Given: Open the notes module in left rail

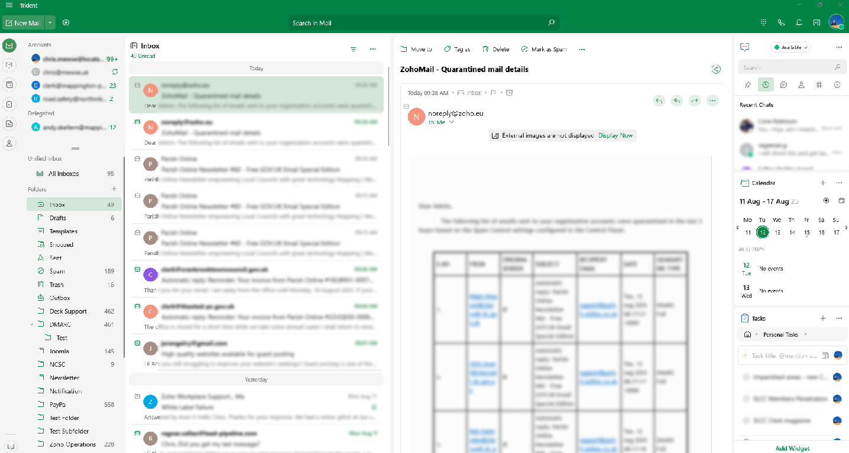Looking at the screenshot, I should 9,123.
